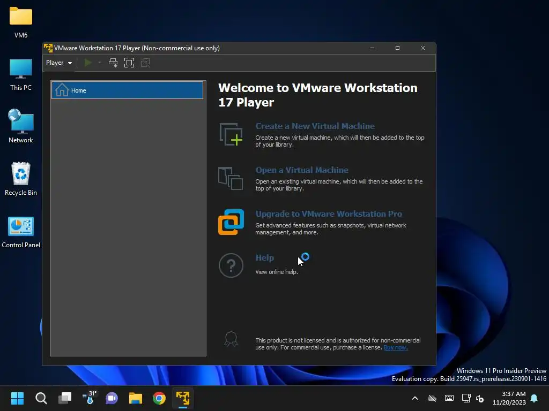Click the touch keyboard tray icon
Image resolution: width=549 pixels, height=411 pixels.
tap(449, 398)
